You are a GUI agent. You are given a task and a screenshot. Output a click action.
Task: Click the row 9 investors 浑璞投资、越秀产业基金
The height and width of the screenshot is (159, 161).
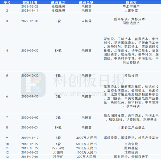[x=131, y=138]
